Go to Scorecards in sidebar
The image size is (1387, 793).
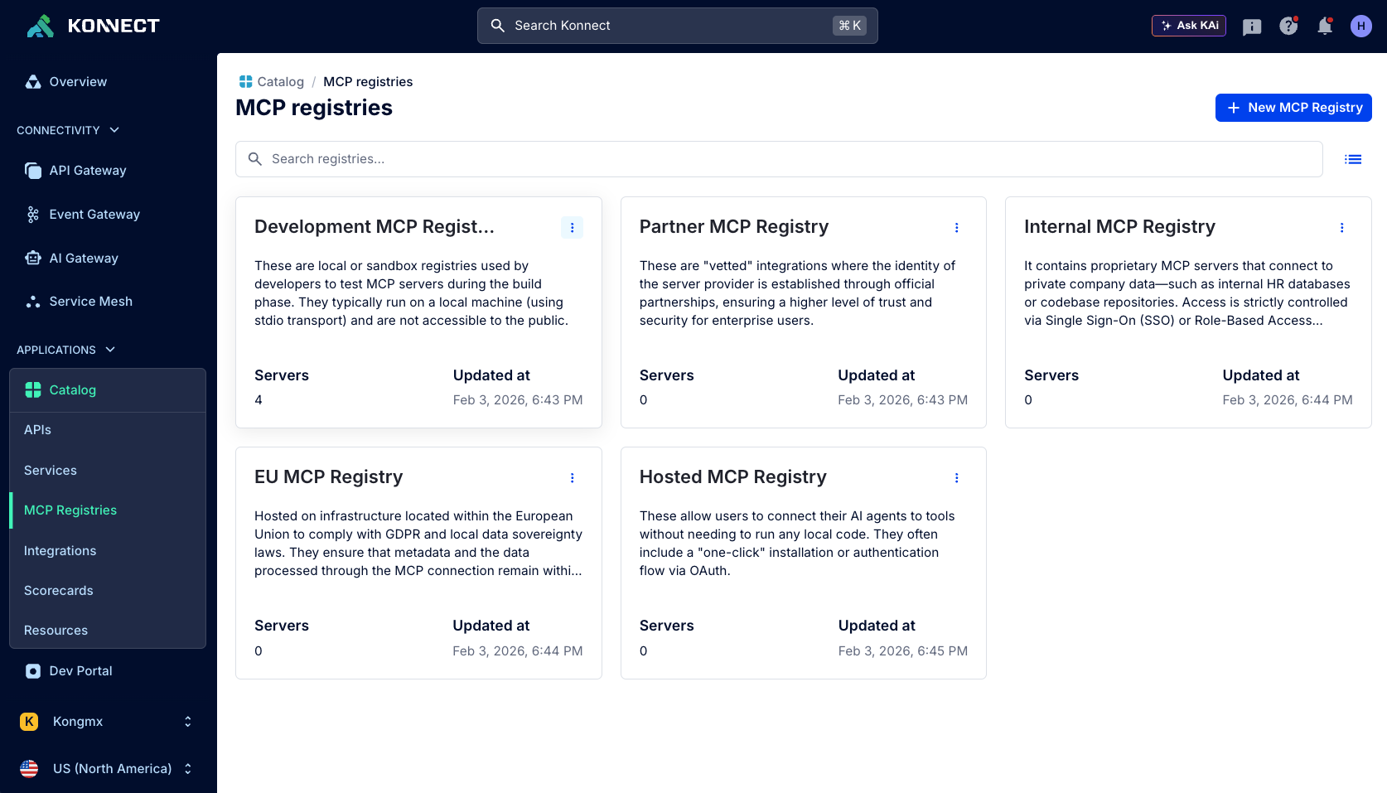click(x=59, y=591)
